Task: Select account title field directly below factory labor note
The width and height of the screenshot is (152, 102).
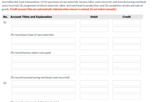Action: pos(43,58)
